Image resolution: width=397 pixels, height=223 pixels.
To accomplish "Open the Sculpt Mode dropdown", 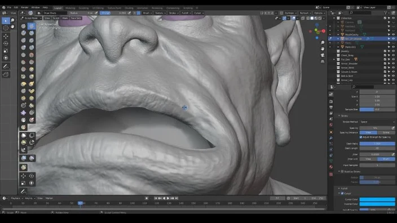I will (x=31, y=18).
